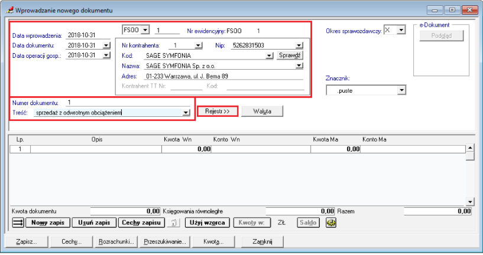Close window with the red X button
This screenshot has width=483, height=255.
pyautogui.click(x=470, y=10)
